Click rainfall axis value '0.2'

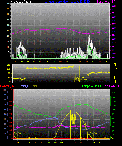click(11, 130)
